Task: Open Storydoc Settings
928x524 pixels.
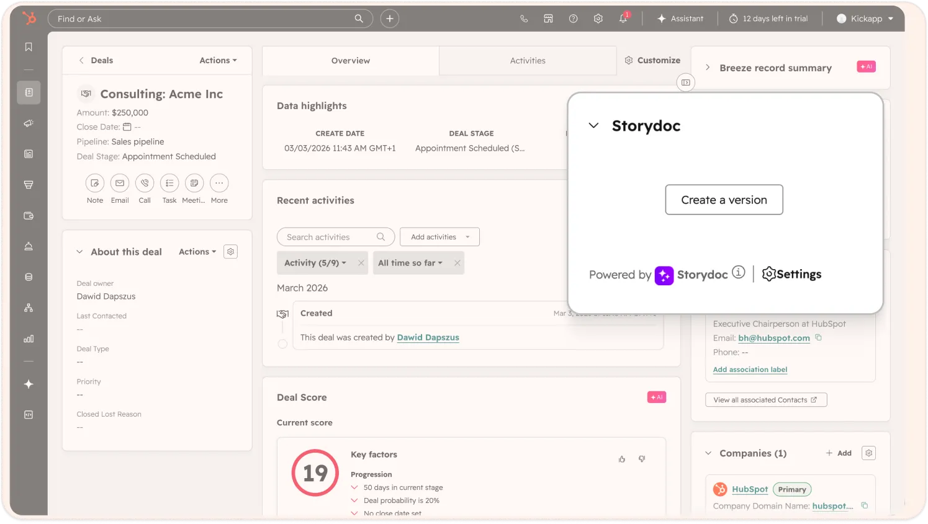Action: [x=791, y=274]
